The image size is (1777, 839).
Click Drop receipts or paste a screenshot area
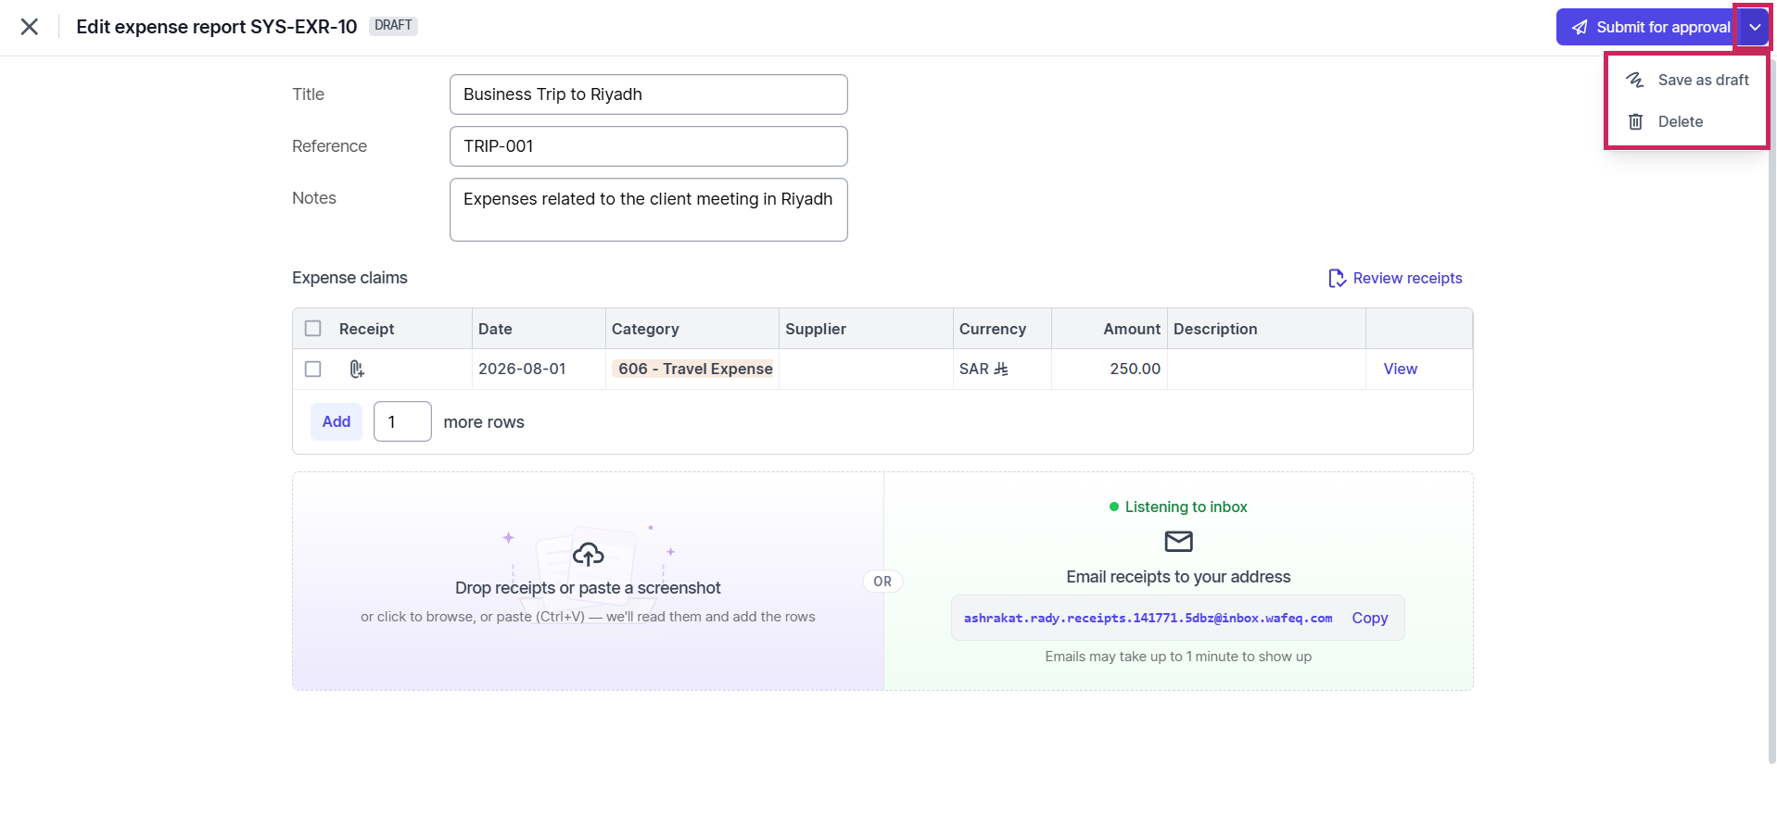point(588,582)
